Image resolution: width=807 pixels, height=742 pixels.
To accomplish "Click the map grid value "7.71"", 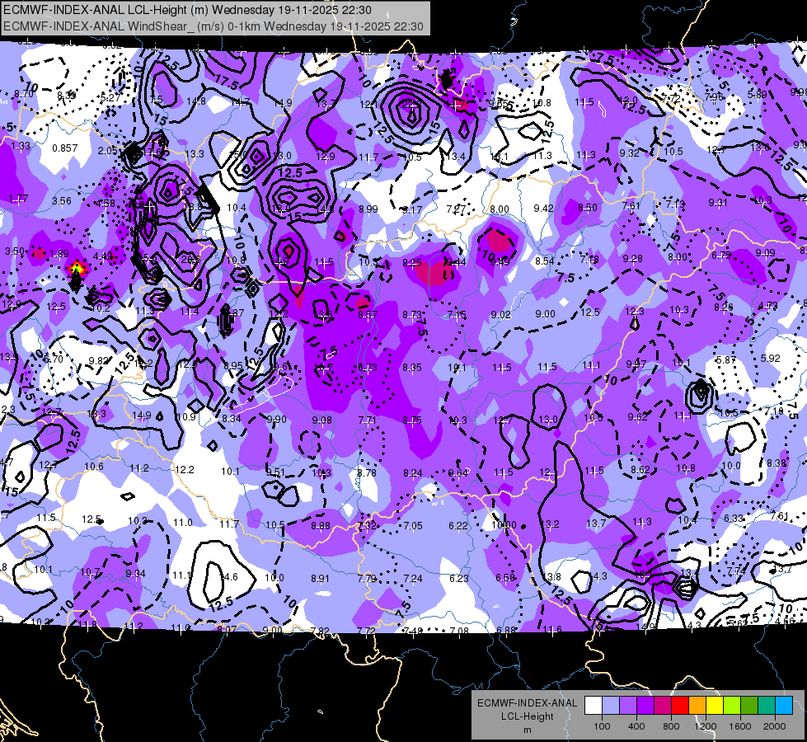I will [367, 420].
